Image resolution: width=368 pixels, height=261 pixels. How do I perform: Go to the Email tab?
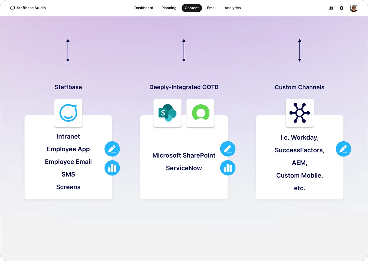point(212,8)
